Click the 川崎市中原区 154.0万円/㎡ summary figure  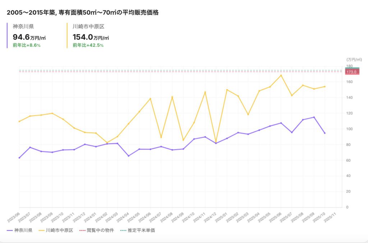tap(91, 37)
